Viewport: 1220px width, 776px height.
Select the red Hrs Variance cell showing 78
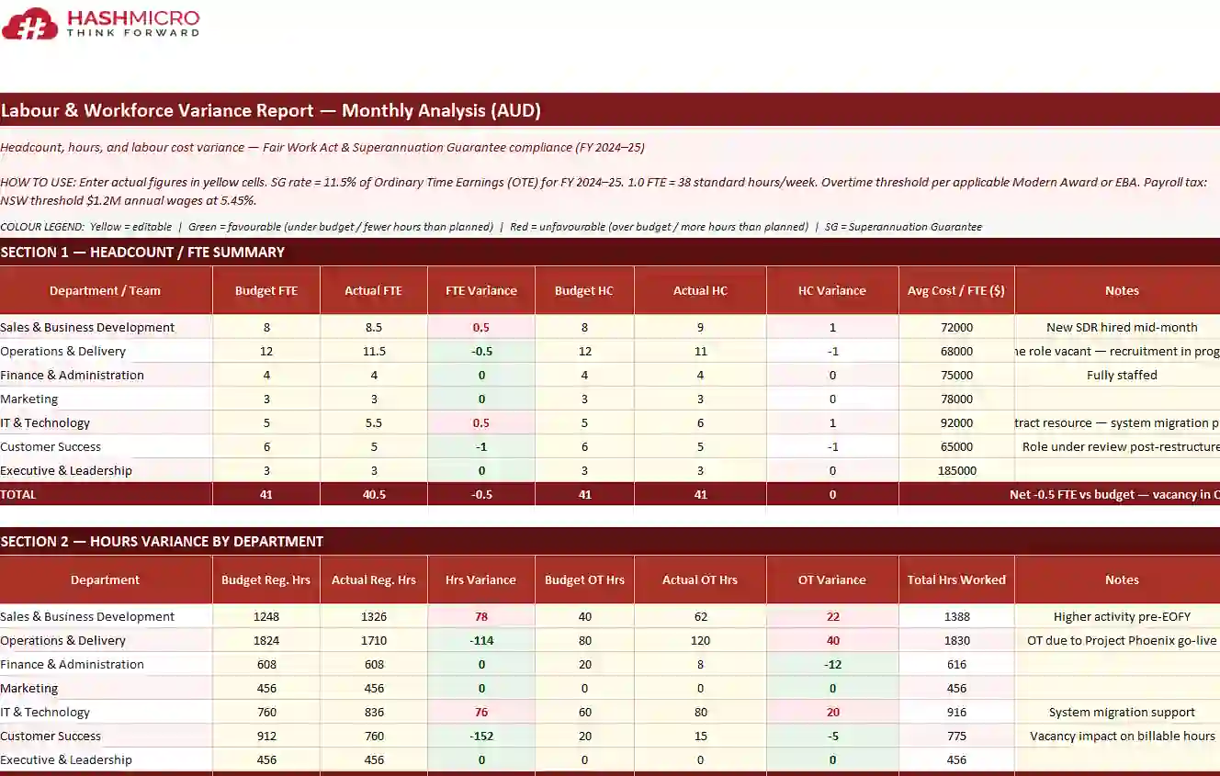[x=480, y=617]
